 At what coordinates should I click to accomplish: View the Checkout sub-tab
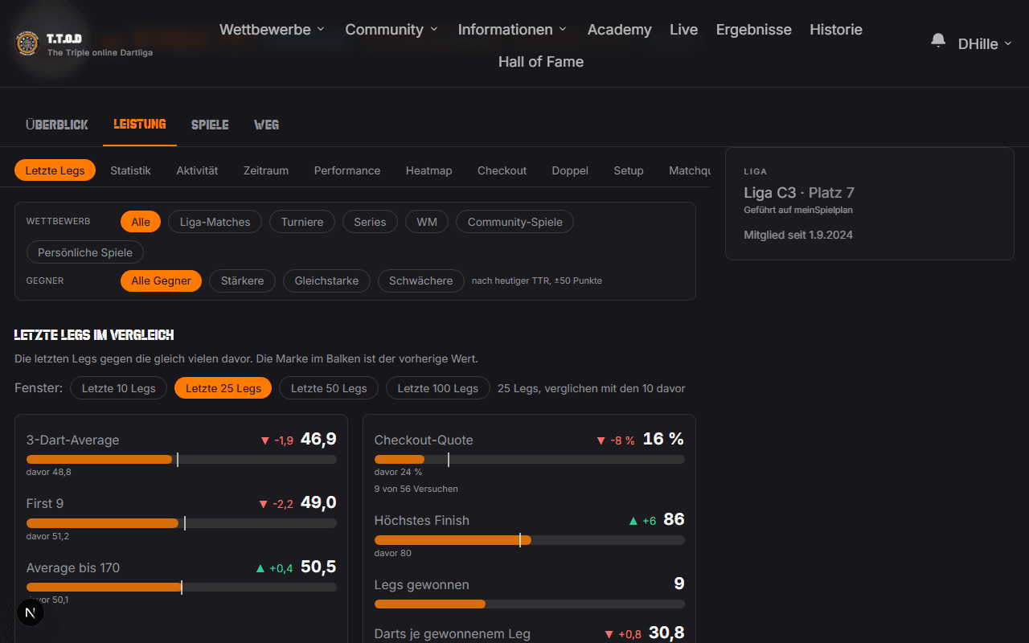click(x=502, y=170)
